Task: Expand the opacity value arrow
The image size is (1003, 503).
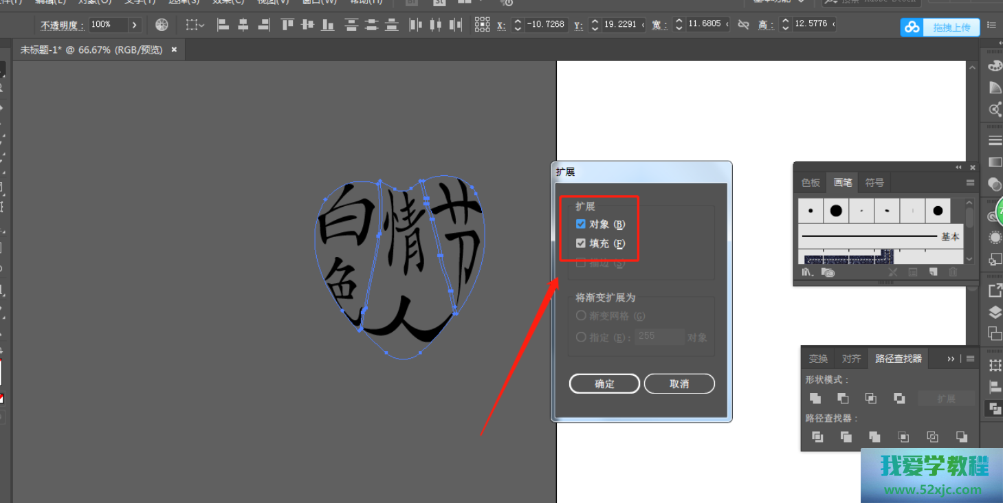Action: pos(135,25)
